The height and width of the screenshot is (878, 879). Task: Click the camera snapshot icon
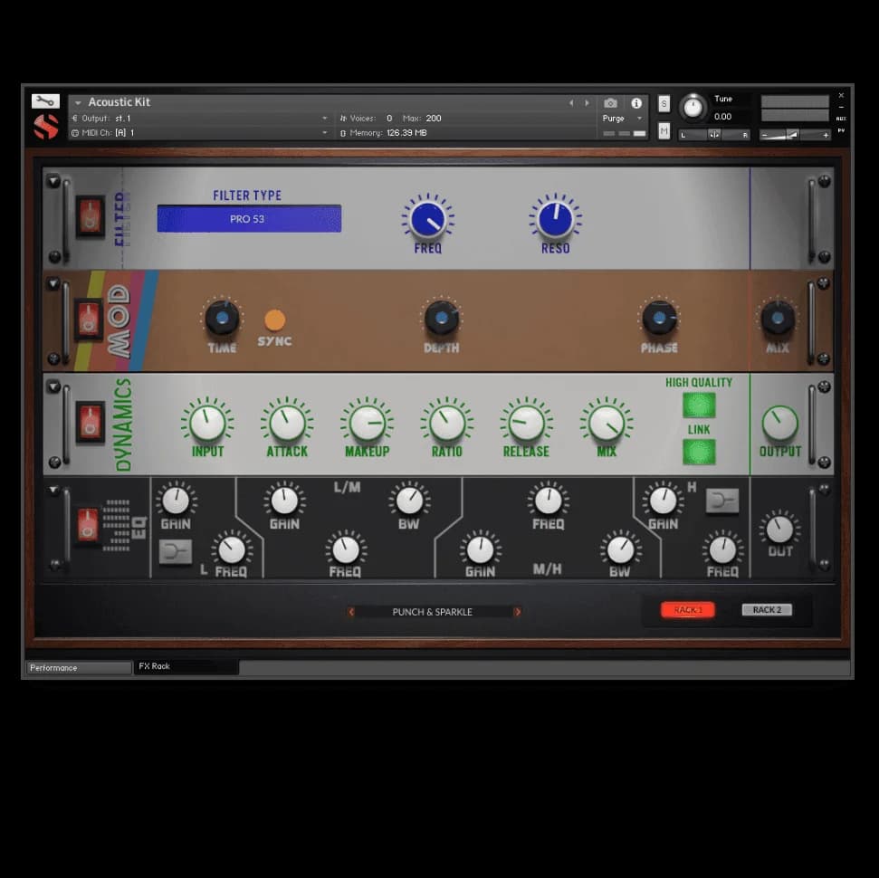610,103
